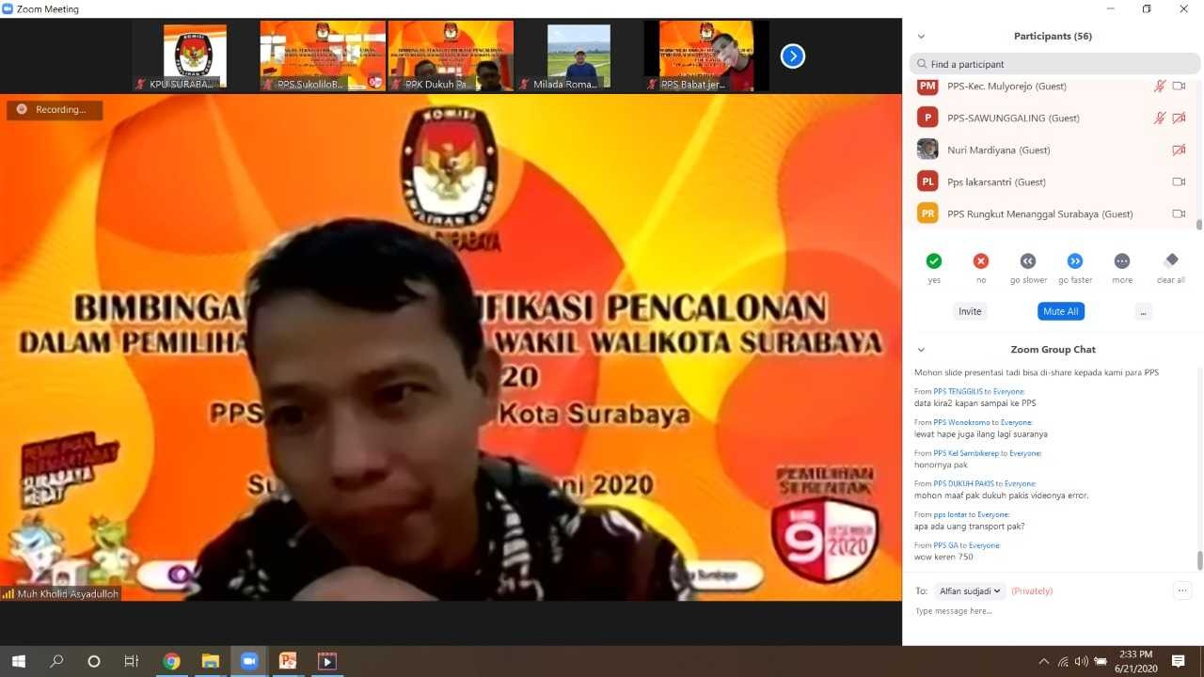1204x677 pixels.
Task: Toggle camera for PPS-SAWUNGGALING
Action: [x=1179, y=118]
